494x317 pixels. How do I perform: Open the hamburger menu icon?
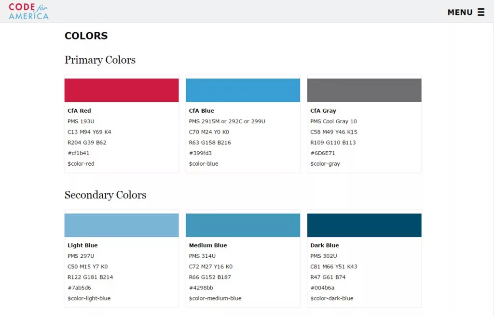point(481,12)
